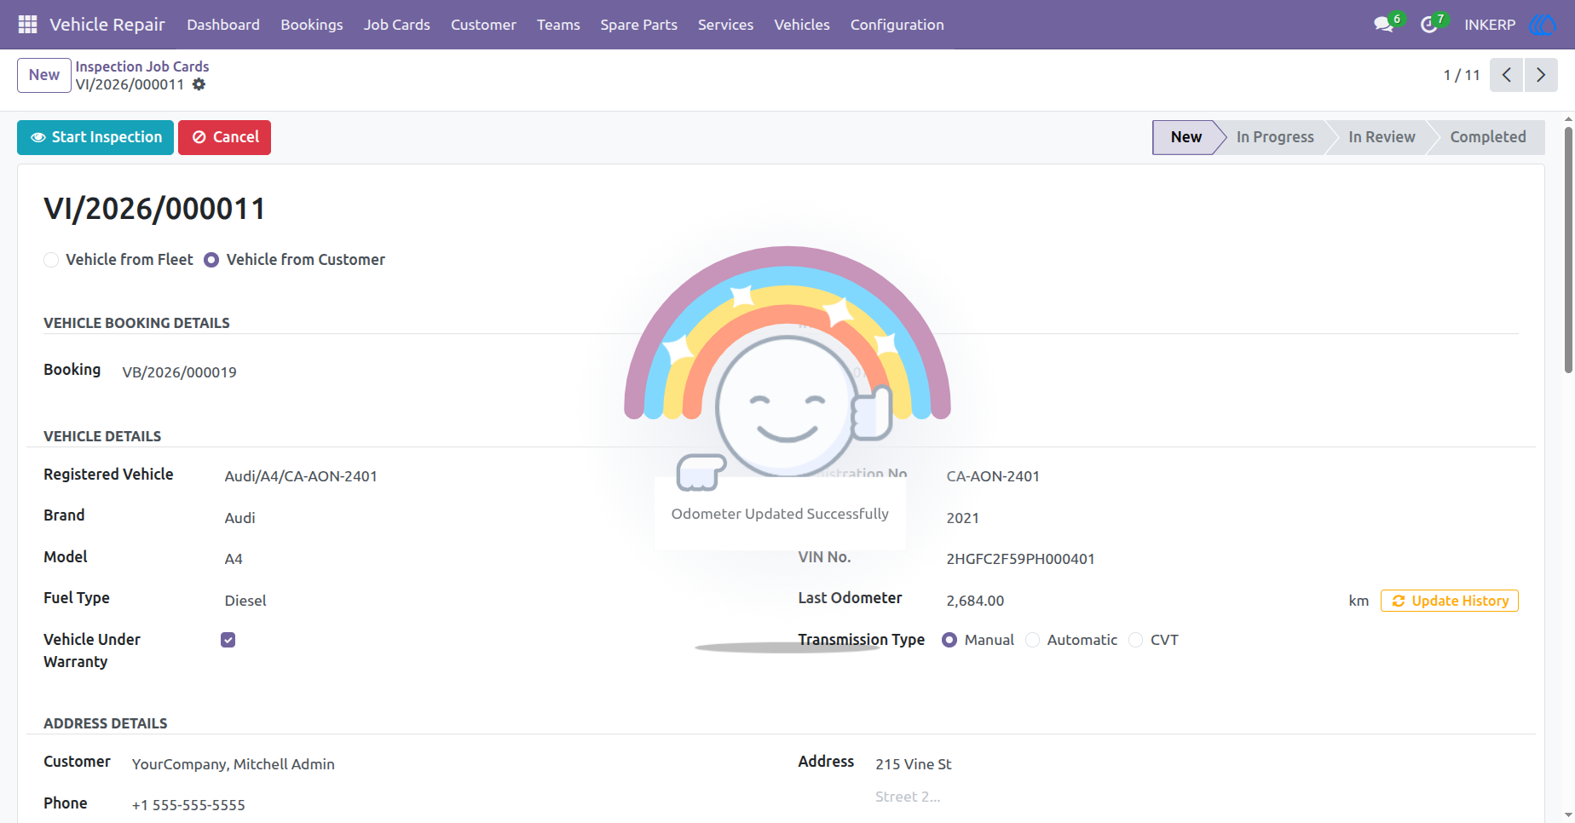Select the New status stage
The height and width of the screenshot is (823, 1575).
click(x=1186, y=137)
